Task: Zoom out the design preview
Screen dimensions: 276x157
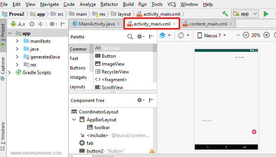Action: 246,35
